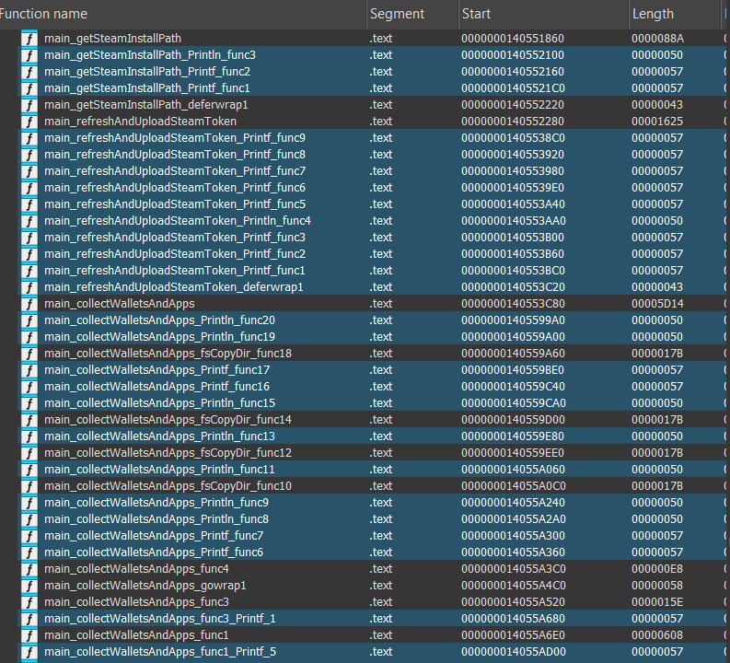Sort by the Segment column header
Screen dimensions: 730x663
click(412, 14)
